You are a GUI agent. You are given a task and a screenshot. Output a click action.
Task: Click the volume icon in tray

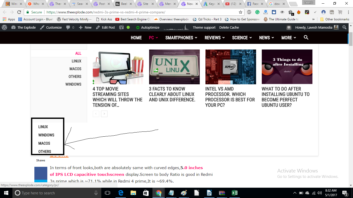click(320, 193)
